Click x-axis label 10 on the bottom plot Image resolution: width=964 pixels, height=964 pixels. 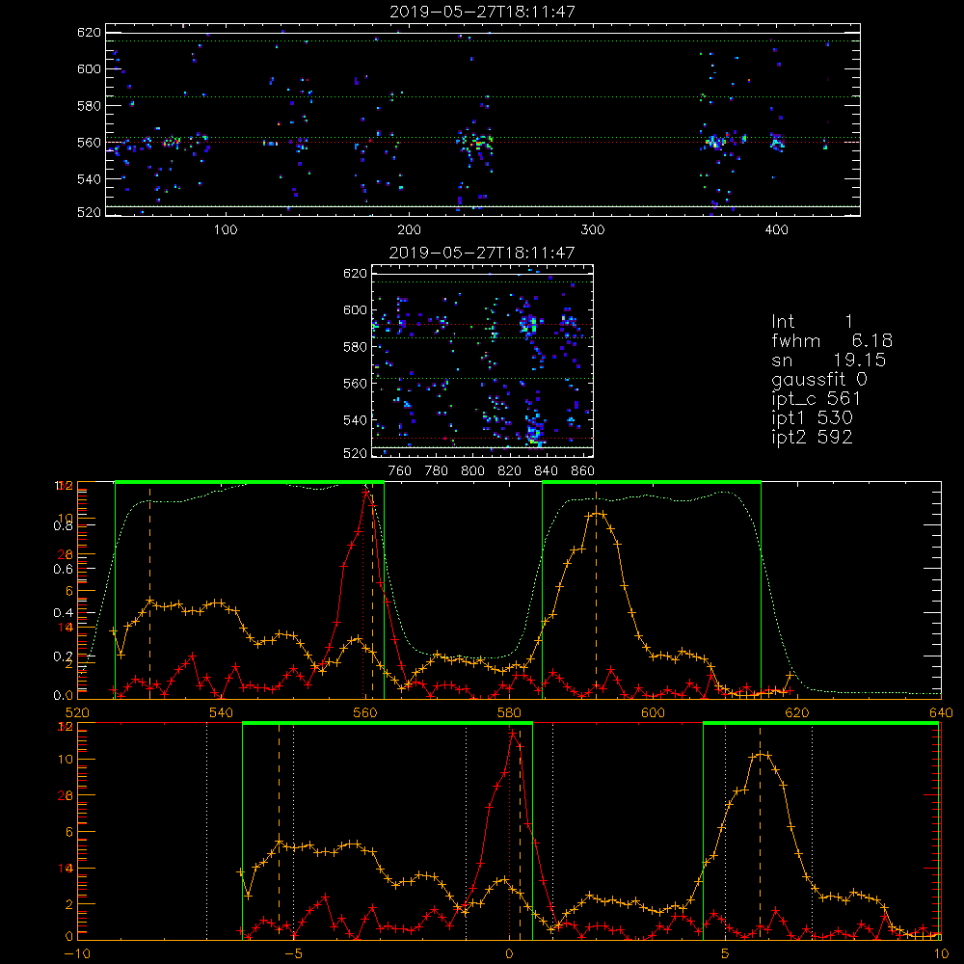[x=941, y=954]
